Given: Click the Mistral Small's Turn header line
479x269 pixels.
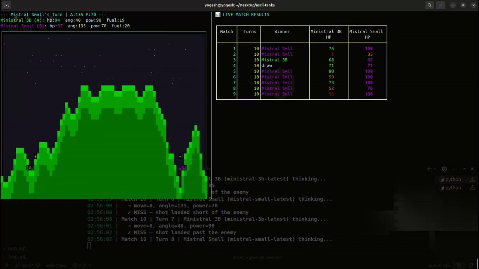Looking at the screenshot, I should coord(53,15).
